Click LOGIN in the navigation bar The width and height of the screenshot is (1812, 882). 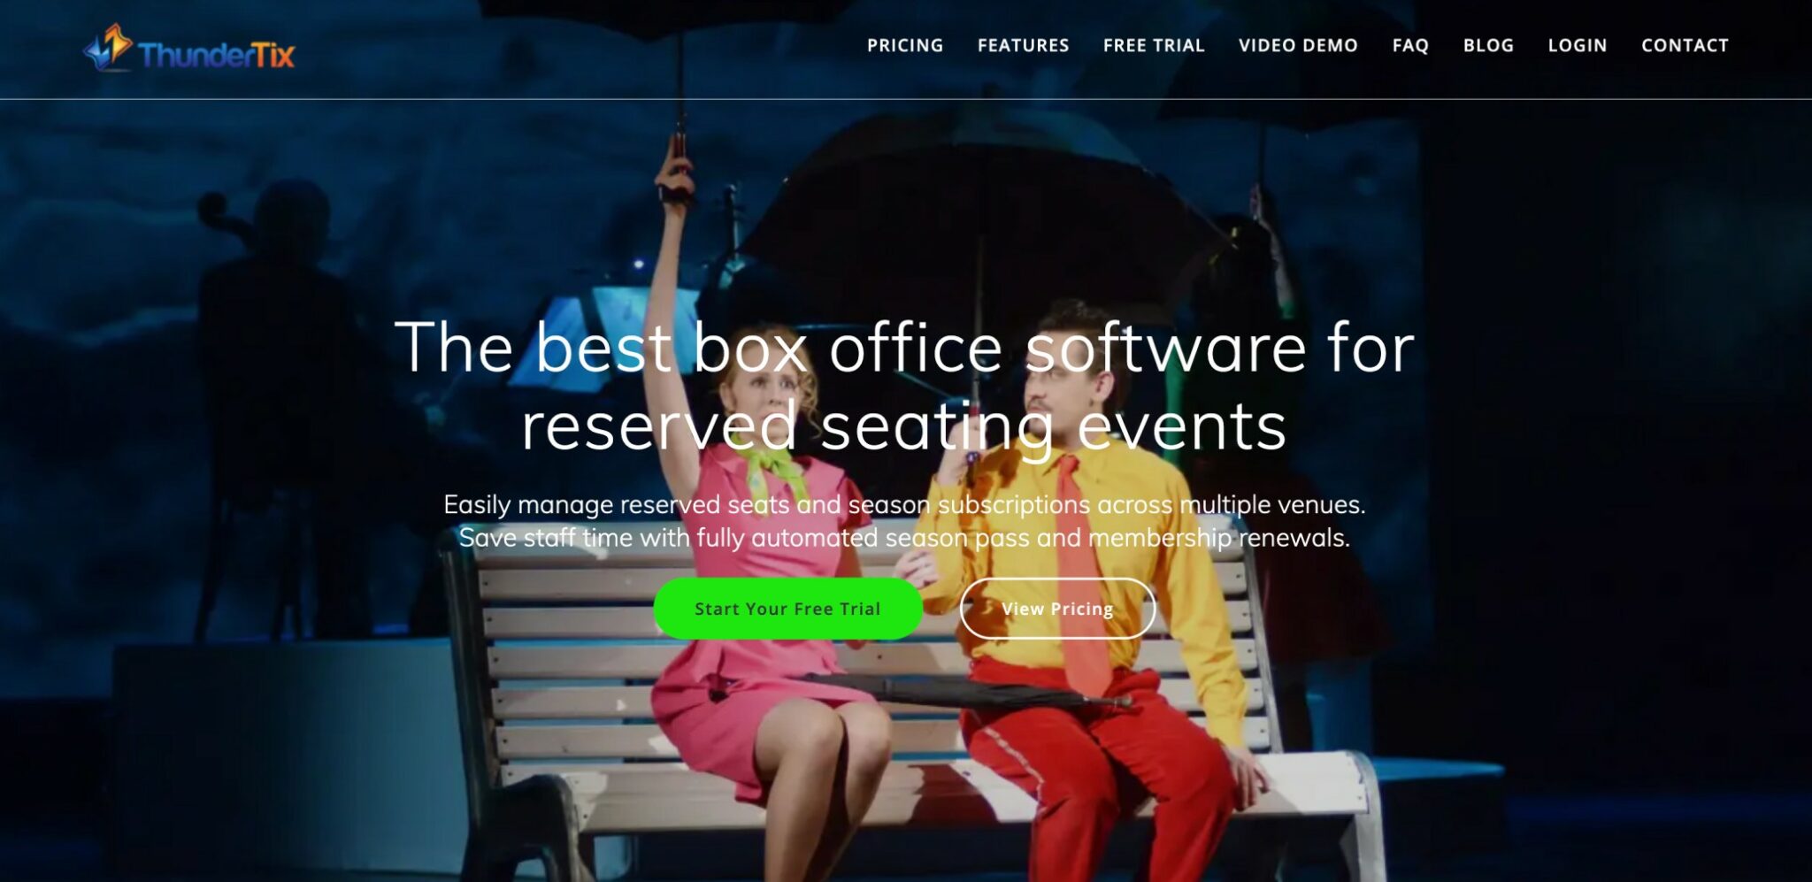1577,45
